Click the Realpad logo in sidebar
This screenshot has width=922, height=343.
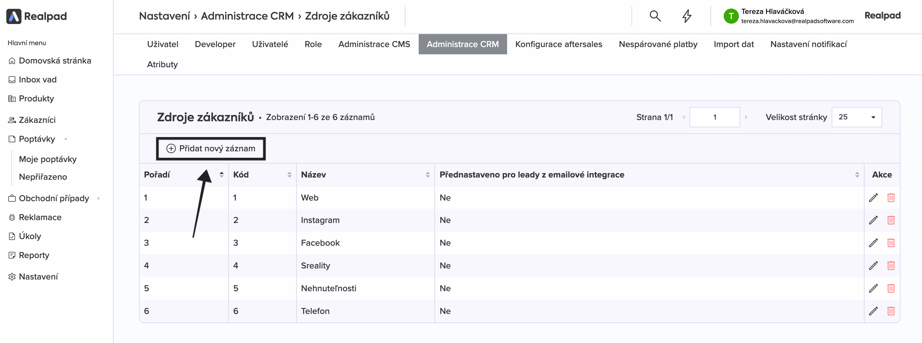point(37,16)
